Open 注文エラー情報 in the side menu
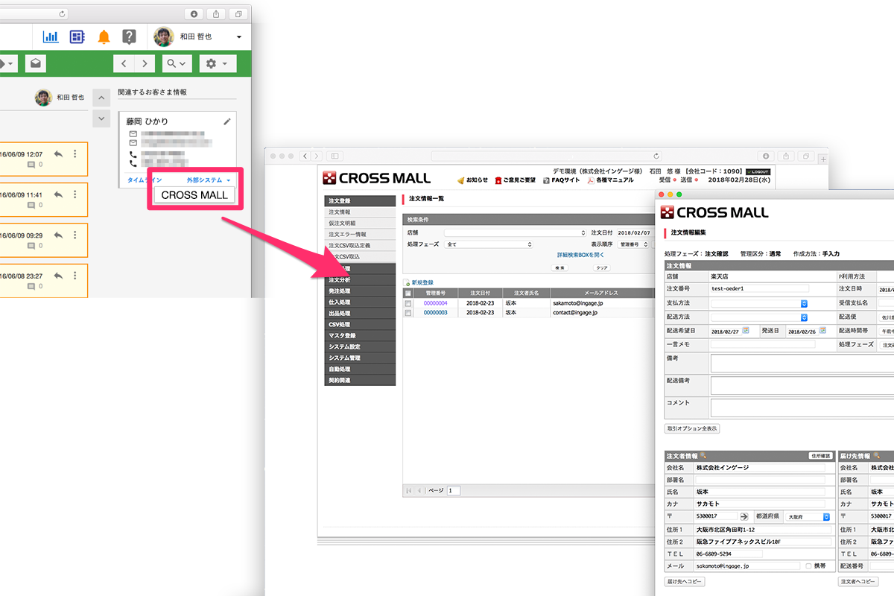 360,234
